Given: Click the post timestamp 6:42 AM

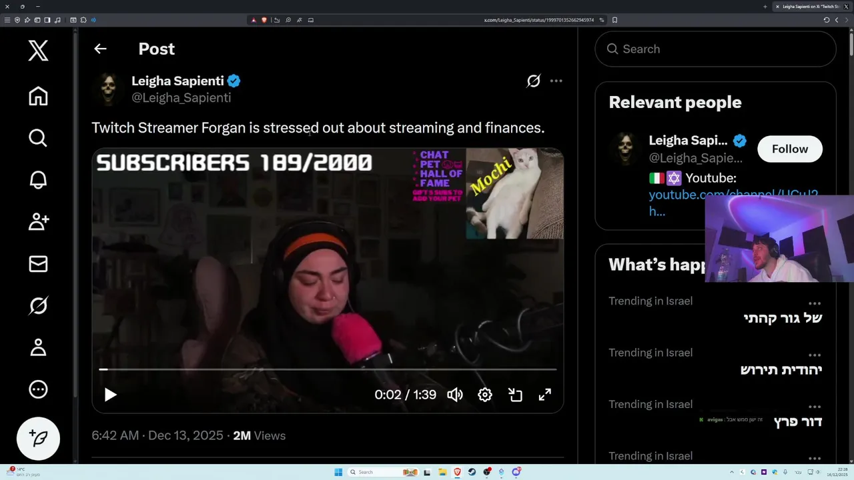Looking at the screenshot, I should pyautogui.click(x=157, y=435).
